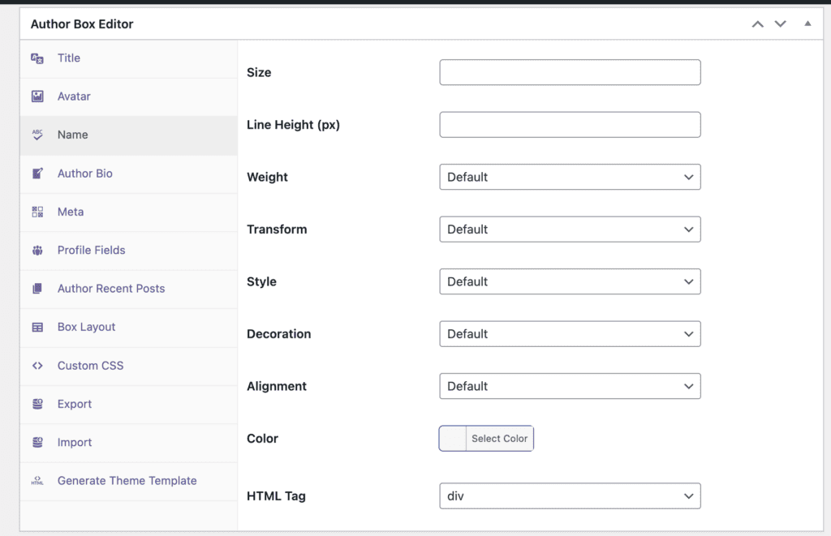The width and height of the screenshot is (831, 536).
Task: Click the Generate Theme Template HTML icon
Action: 37,480
